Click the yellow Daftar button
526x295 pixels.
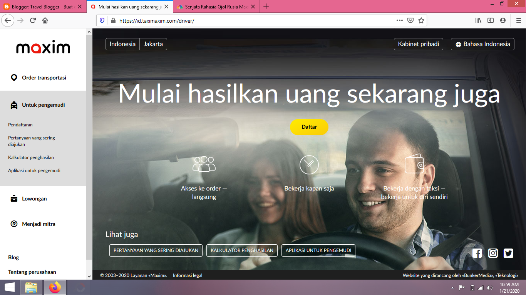(x=309, y=127)
